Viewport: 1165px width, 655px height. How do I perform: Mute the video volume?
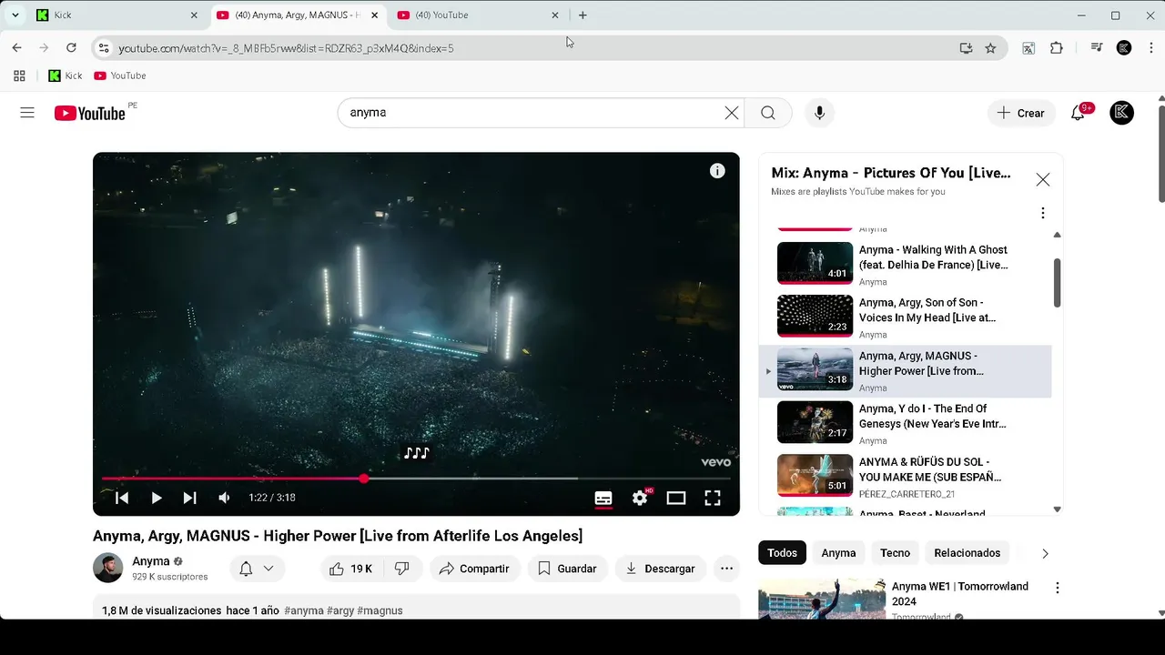[x=224, y=498]
